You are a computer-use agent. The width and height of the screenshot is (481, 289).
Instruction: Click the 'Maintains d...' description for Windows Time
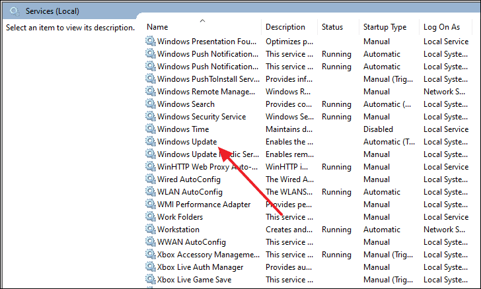(x=289, y=129)
